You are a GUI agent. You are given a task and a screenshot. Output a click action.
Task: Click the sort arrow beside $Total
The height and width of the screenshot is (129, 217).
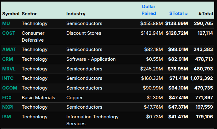pos(186,14)
